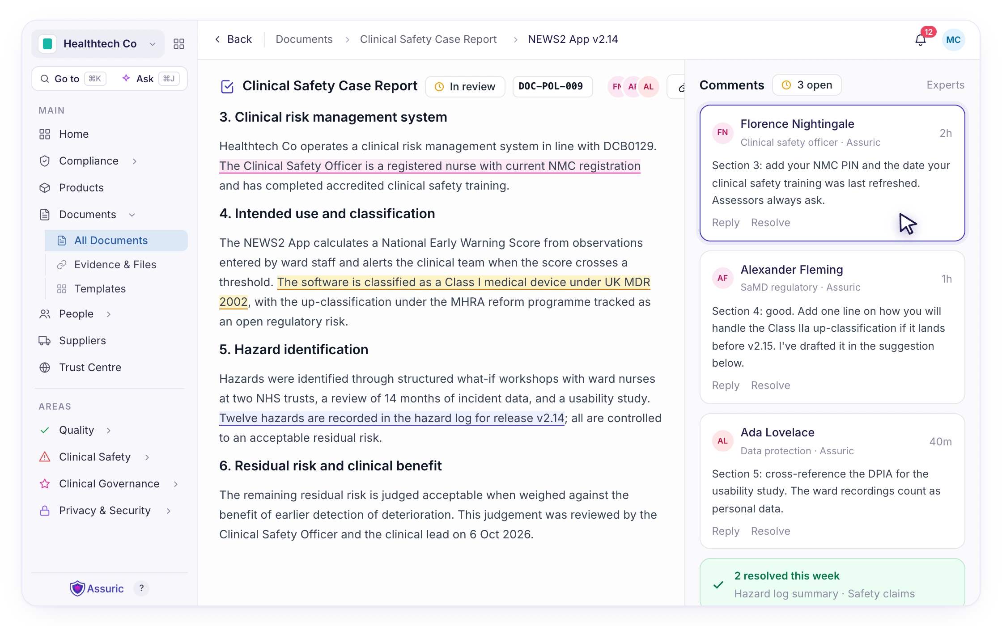Click the Compliance shield icon
Screen dimensions: 1002x626
click(x=45, y=161)
